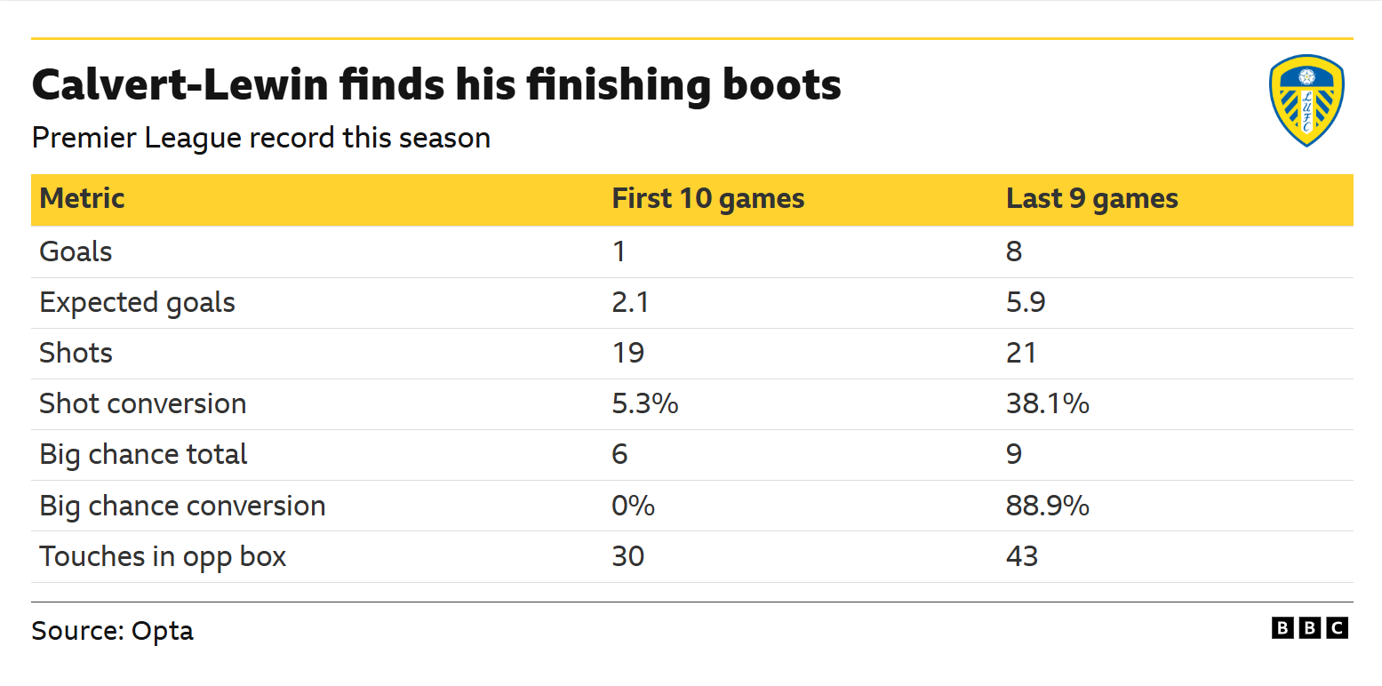Image resolution: width=1382 pixels, height=686 pixels.
Task: Click the Calvert-Lewin headline title
Action: pos(436,86)
